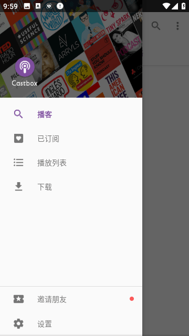This screenshot has width=189, height=336.
Task: Tap the search icon in the dimmed toolbar
Action: click(156, 26)
